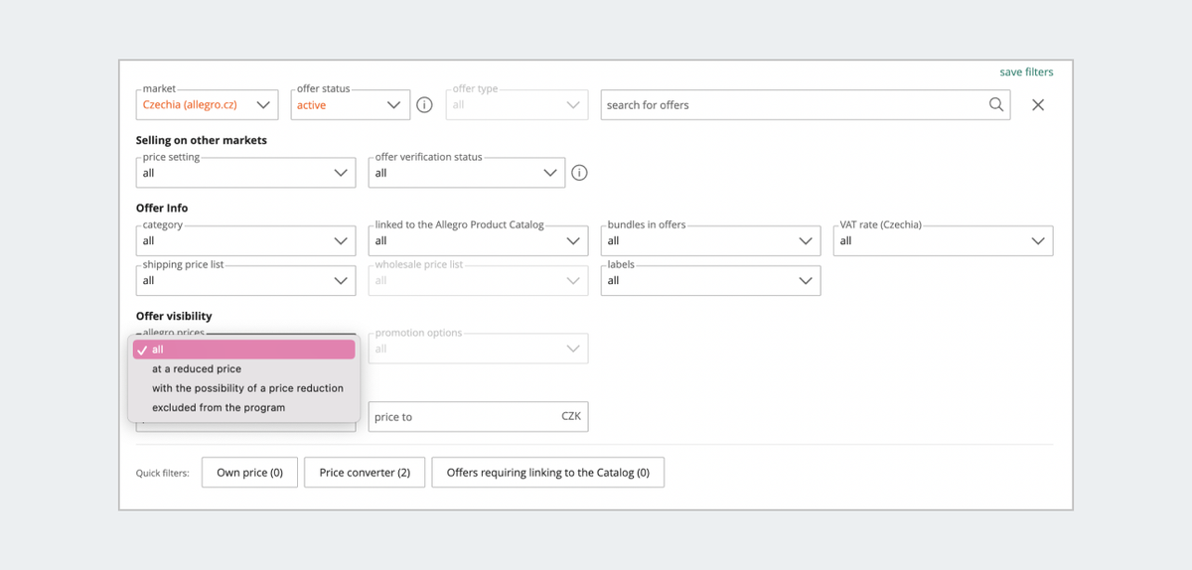Open the offer status dropdown set to active
1192x570 pixels.
[351, 105]
